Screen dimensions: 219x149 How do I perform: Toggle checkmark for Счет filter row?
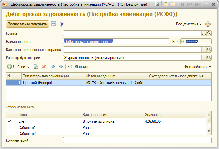pos(10,121)
